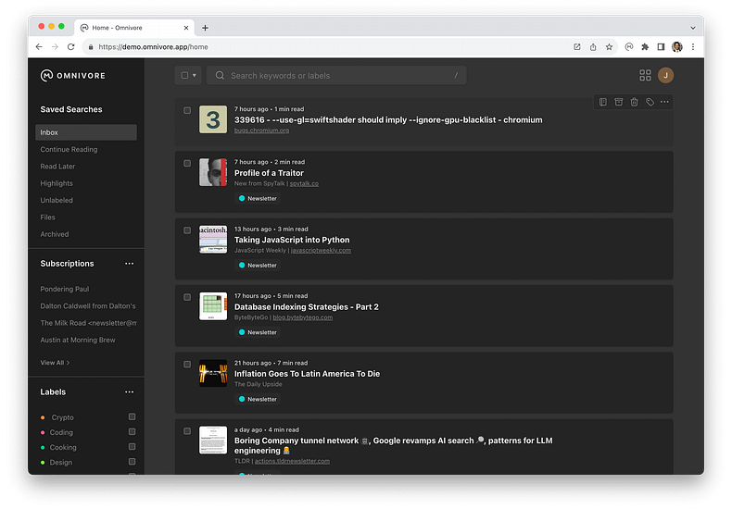Open spytalk.co source link
This screenshot has height=509, width=732.
(304, 183)
